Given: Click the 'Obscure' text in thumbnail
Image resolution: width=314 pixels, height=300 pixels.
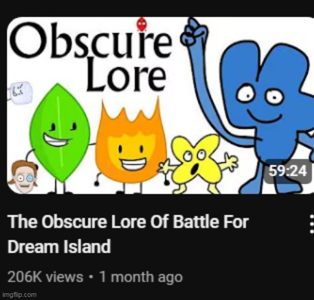Looking at the screenshot, I should pos(91,41).
